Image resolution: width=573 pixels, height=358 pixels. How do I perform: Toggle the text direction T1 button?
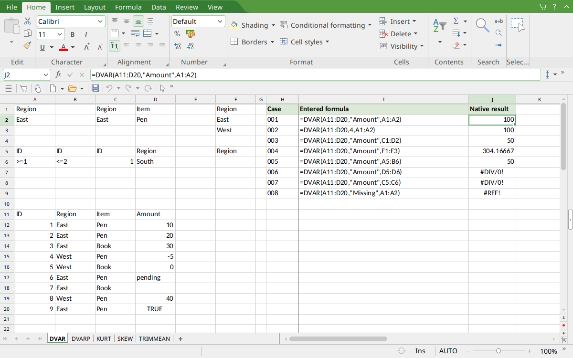coord(115,46)
